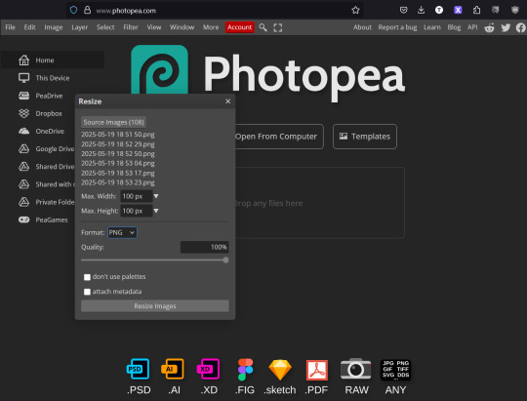Open the Edit menu
Screen dimensions: 527x401
tap(29, 27)
